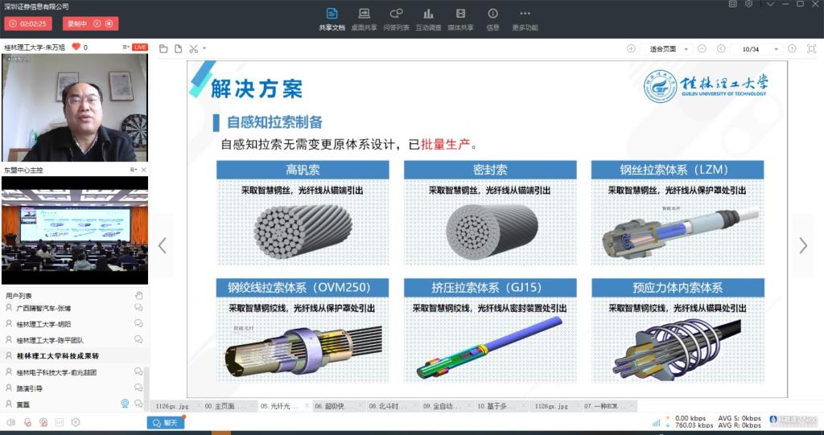Click the 信息 info icon
The image size is (824, 435).
(492, 18)
